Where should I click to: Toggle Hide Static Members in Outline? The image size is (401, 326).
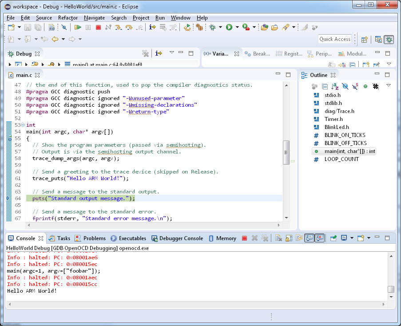[355, 86]
